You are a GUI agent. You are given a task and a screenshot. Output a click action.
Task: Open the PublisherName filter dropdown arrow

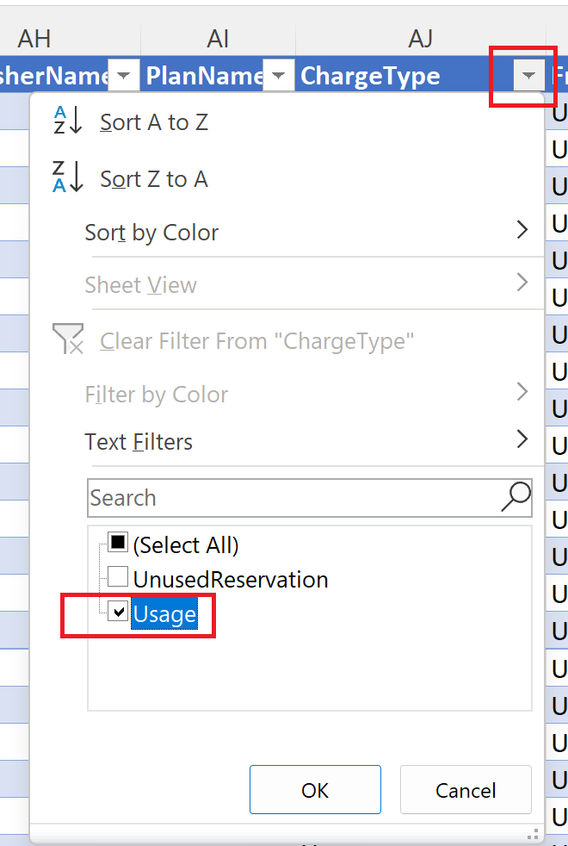(x=124, y=77)
